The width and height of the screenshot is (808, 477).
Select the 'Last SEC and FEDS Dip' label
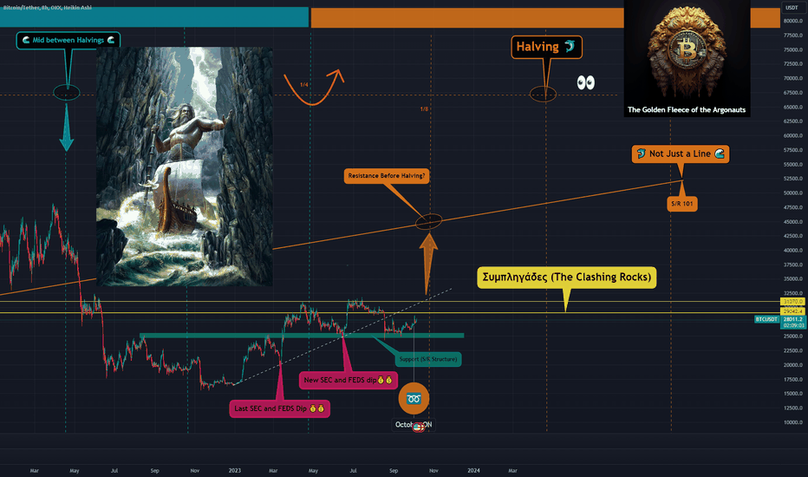[x=279, y=408]
